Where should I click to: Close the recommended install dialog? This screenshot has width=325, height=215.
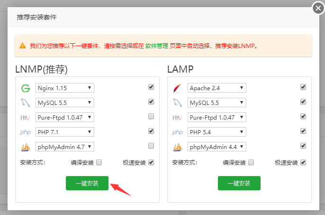[318, 8]
